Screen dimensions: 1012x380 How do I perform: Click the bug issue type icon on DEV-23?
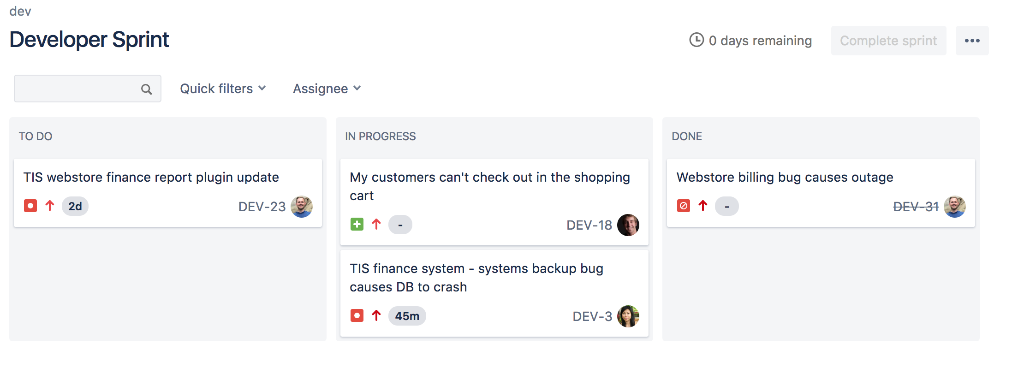coord(30,206)
